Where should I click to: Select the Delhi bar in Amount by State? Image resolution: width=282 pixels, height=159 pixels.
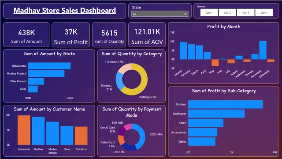[33, 89]
